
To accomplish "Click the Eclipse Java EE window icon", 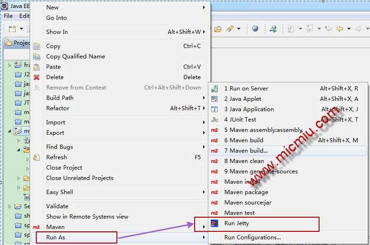I will [5, 6].
